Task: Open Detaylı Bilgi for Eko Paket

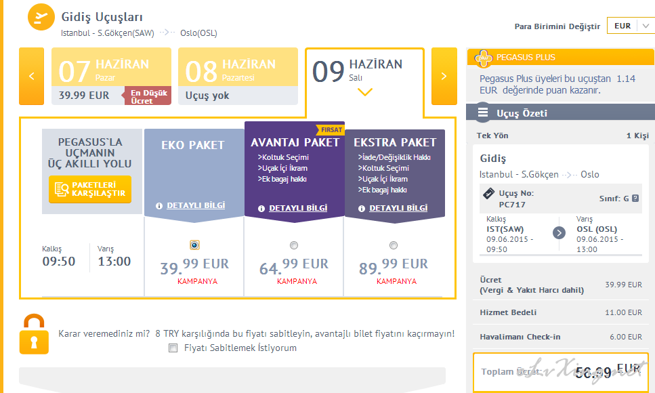Action: [196, 206]
